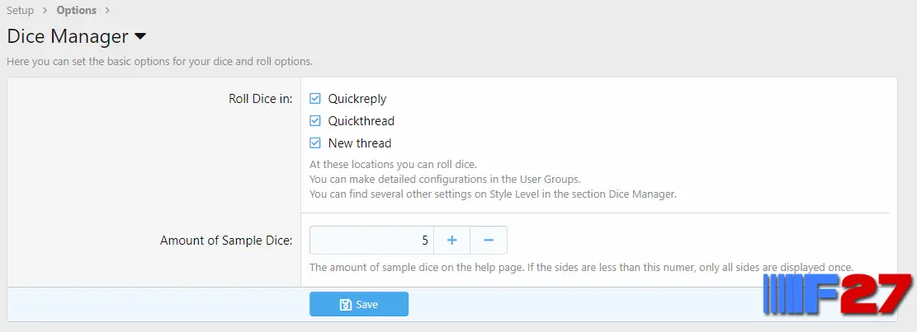Click the Quickreply label text
Screen dimensions: 917x332
(x=357, y=99)
